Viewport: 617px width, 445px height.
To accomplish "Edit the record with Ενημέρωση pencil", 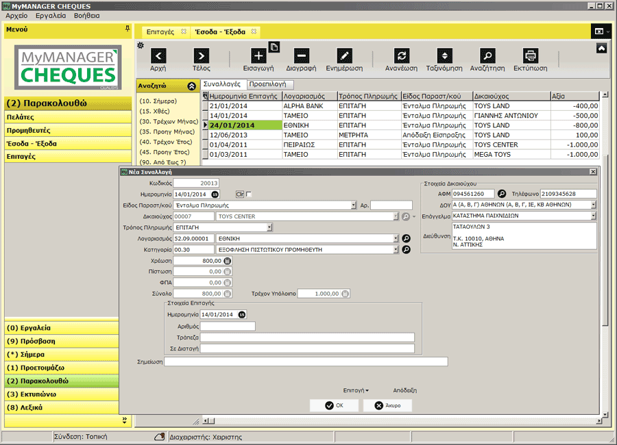I will tap(344, 56).
